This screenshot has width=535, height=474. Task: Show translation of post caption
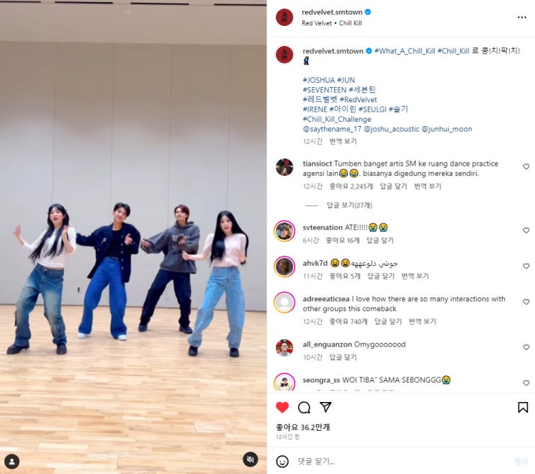coord(343,141)
